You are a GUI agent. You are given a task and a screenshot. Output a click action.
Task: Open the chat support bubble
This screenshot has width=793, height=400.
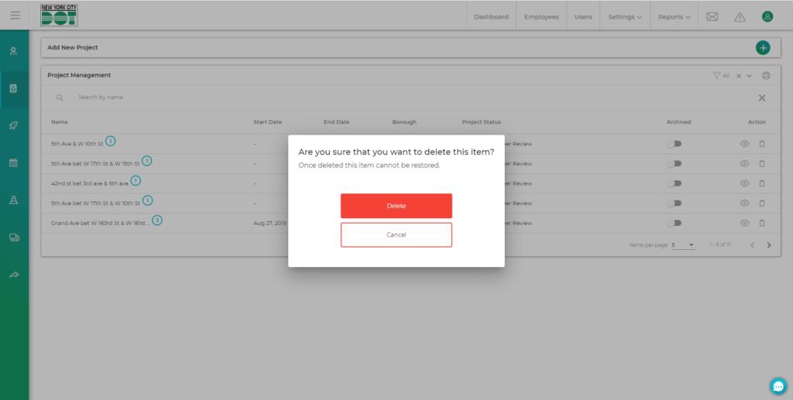(x=778, y=385)
